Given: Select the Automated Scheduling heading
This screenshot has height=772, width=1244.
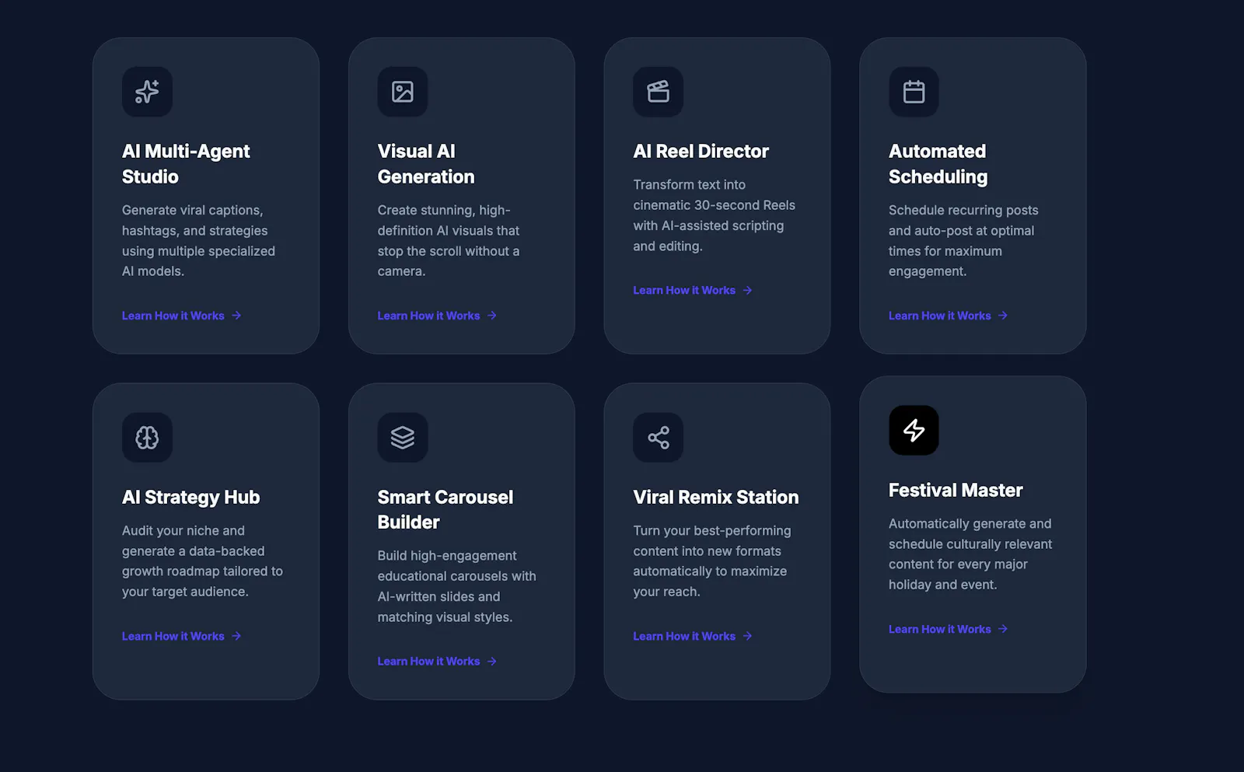Looking at the screenshot, I should click(938, 164).
